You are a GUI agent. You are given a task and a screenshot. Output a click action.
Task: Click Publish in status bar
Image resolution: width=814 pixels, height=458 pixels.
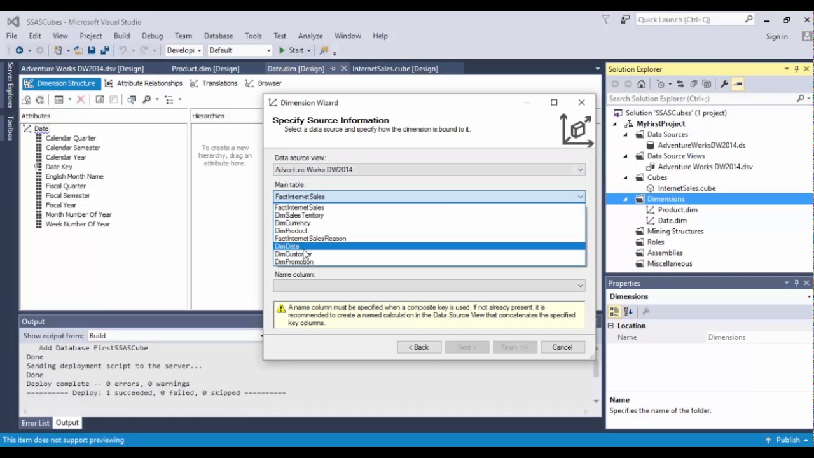[788, 440]
